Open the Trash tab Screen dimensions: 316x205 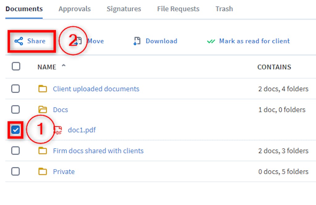(x=224, y=9)
